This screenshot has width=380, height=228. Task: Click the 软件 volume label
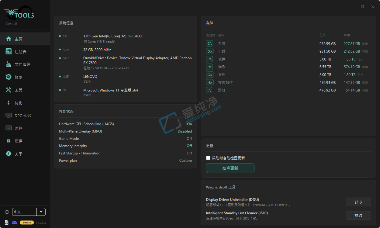click(x=222, y=59)
